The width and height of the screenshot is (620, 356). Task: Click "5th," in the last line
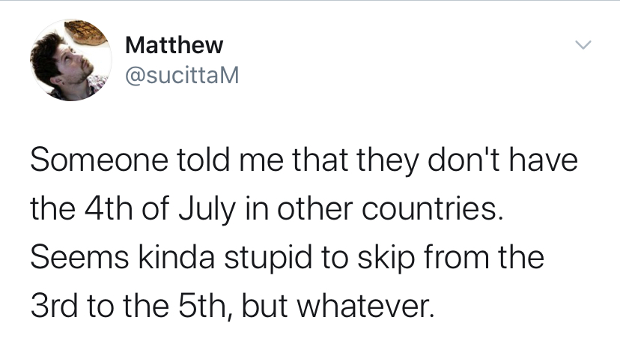click(206, 307)
